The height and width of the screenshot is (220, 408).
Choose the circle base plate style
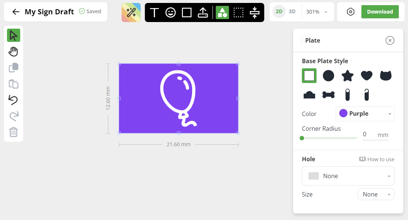[328, 76]
